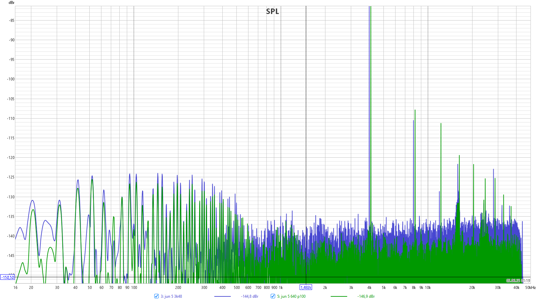Click the '200' frequency axis label
Viewport: 538px width, 300px height.
178,288
